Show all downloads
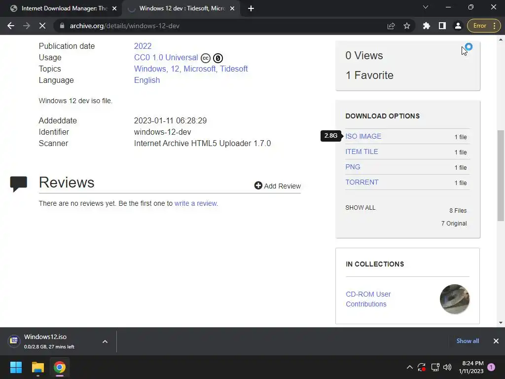The width and height of the screenshot is (505, 379). click(x=468, y=341)
